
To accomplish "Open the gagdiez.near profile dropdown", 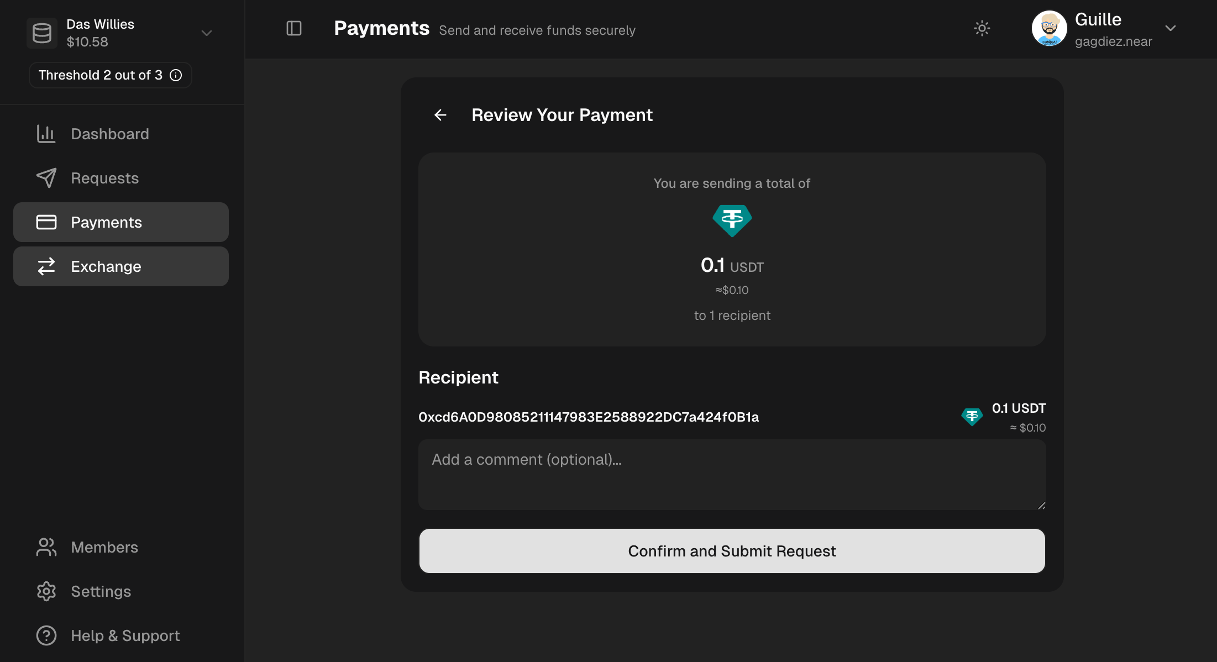I will [x=1170, y=29].
